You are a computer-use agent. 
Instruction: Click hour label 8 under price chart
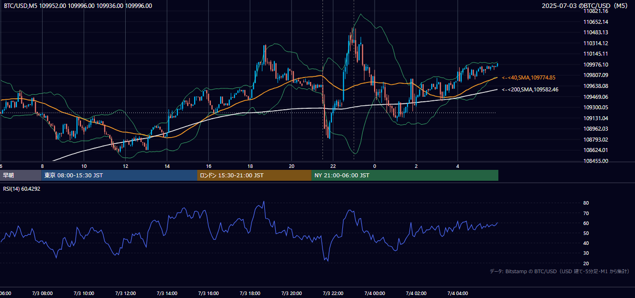43,166
